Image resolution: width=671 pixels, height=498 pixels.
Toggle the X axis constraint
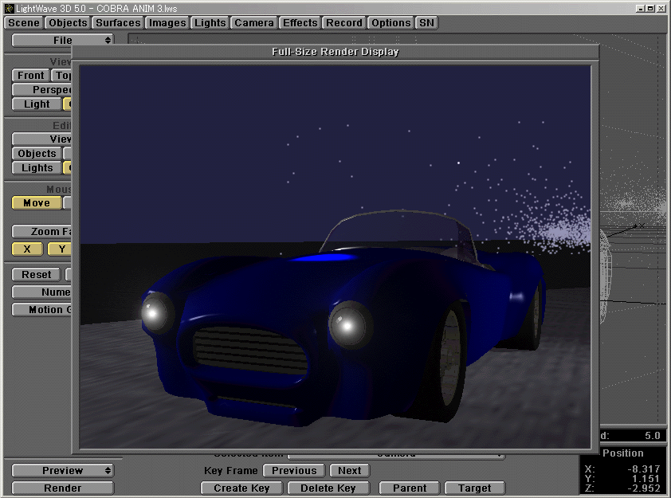click(x=26, y=249)
